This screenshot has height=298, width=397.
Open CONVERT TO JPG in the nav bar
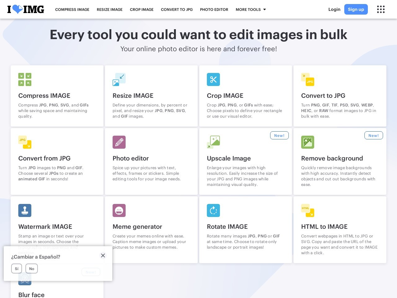click(177, 10)
